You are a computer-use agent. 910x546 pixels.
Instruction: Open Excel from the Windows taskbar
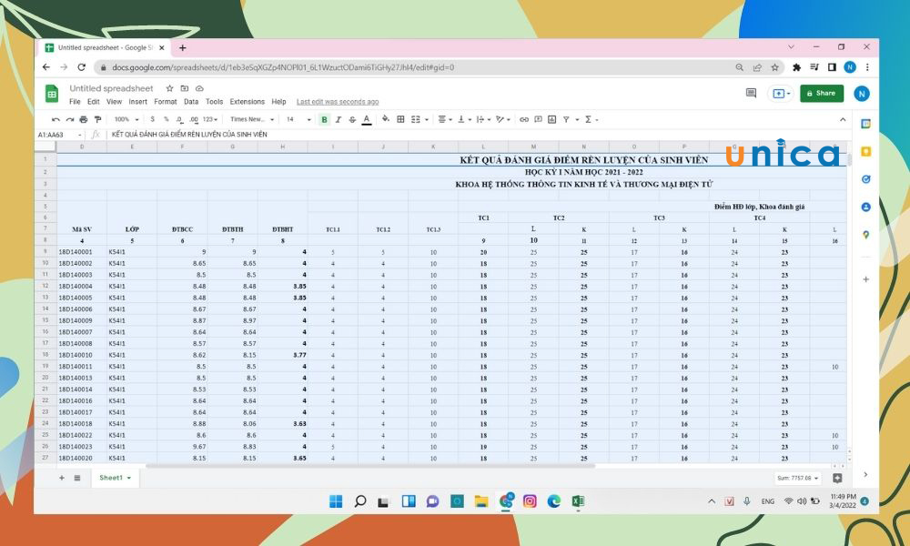click(578, 501)
